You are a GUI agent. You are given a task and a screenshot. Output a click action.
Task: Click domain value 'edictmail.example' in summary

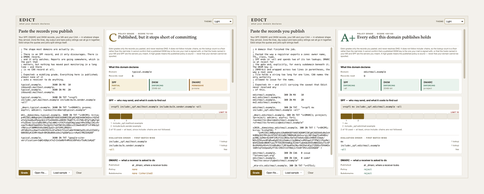(375, 72)
